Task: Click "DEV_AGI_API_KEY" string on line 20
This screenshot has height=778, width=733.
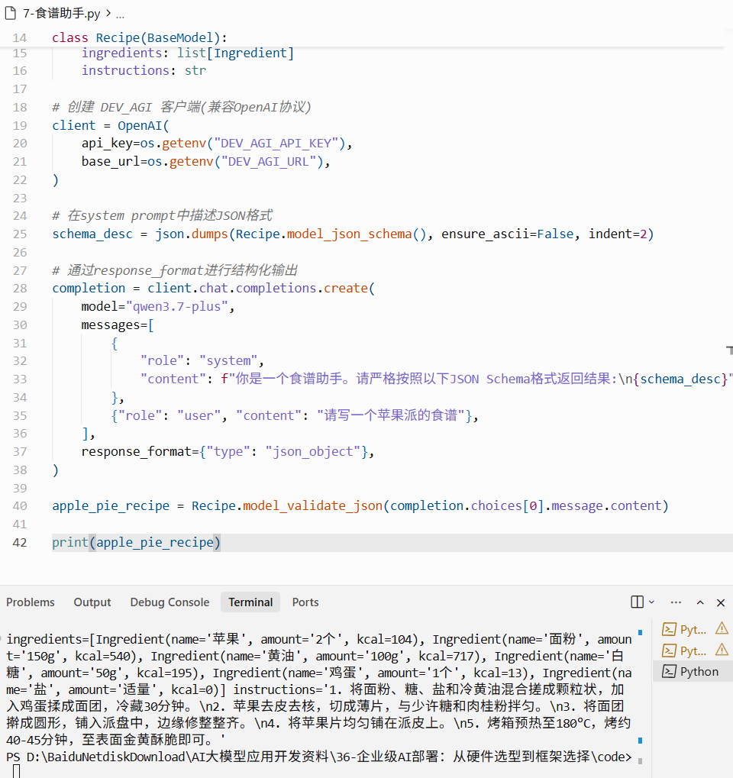Action: (279, 144)
